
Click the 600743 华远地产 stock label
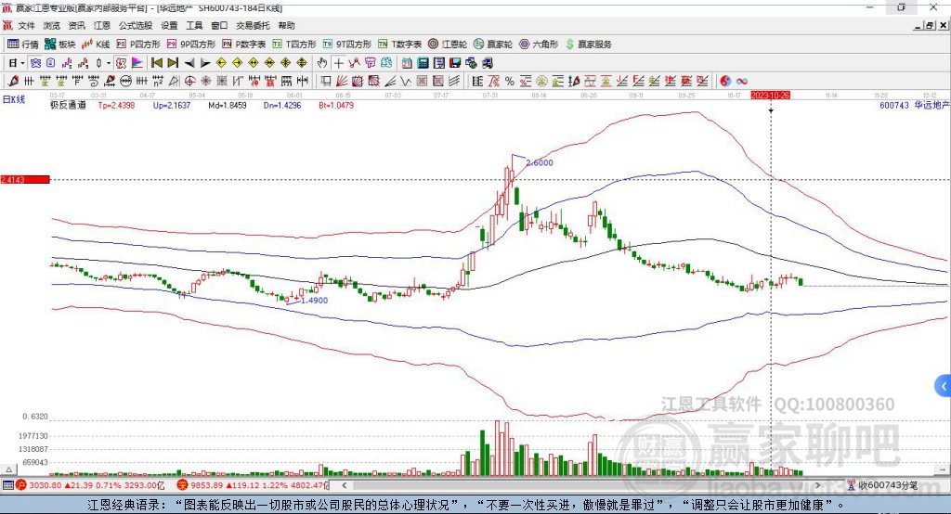tap(915, 105)
